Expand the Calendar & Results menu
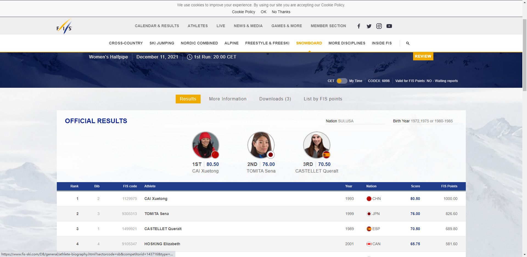The width and height of the screenshot is (527, 257). tap(157, 26)
